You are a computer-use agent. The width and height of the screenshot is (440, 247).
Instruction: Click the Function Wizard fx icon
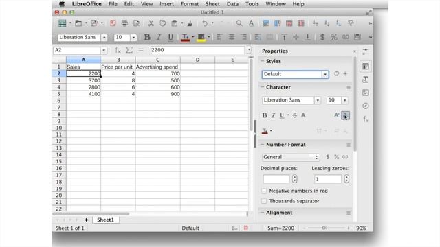tap(118, 50)
